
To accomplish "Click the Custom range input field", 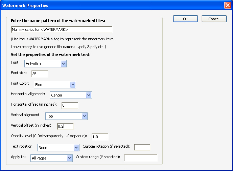I will point(141,158).
